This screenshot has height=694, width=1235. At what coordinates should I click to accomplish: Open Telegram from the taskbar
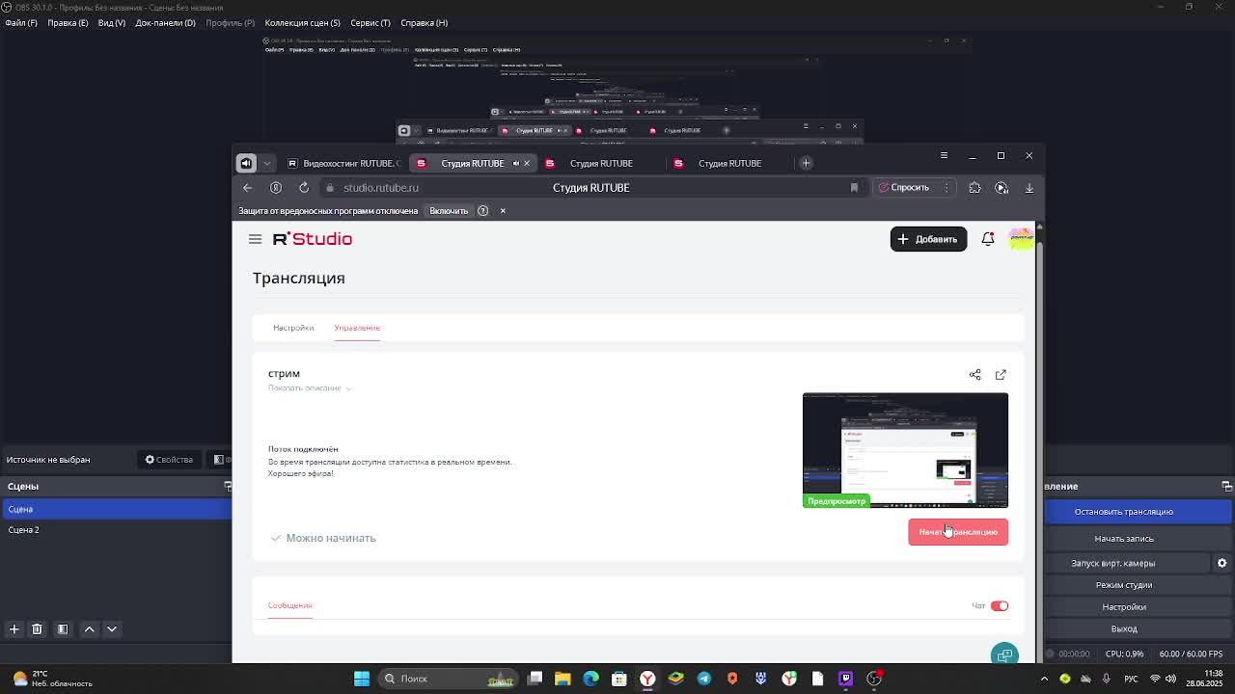coord(703,679)
